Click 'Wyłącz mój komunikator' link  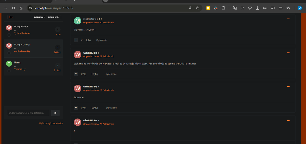[51, 123]
